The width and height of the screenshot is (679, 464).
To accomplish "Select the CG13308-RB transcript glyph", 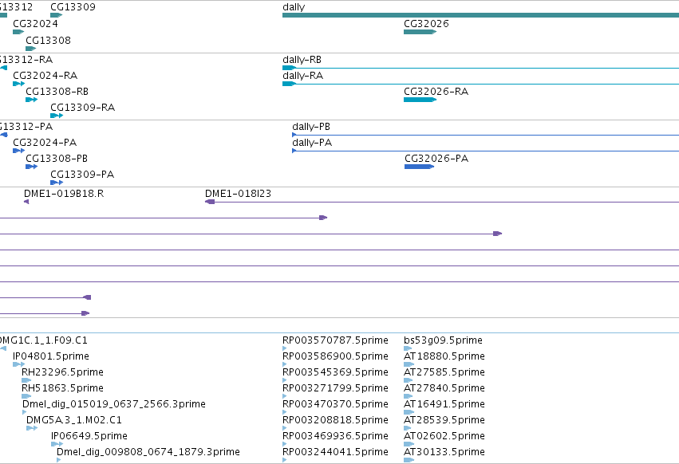I will [32, 100].
